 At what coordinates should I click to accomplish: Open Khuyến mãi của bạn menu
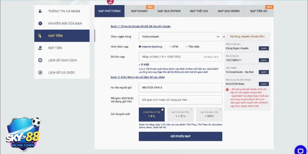pyautogui.click(x=62, y=23)
